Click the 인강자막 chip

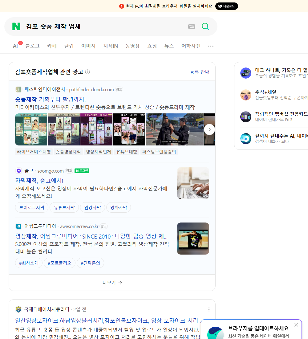point(92,207)
